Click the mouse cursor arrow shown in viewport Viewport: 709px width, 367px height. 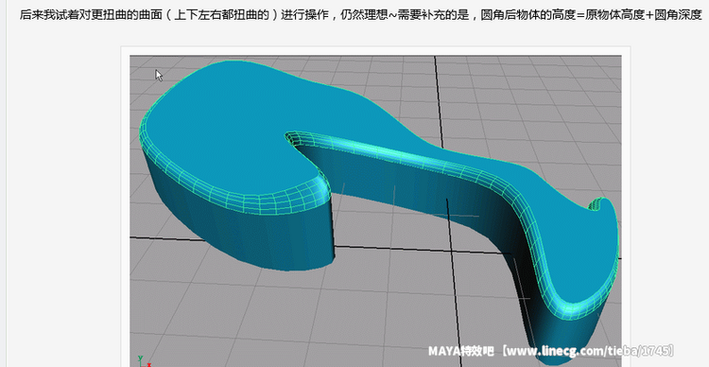click(159, 75)
